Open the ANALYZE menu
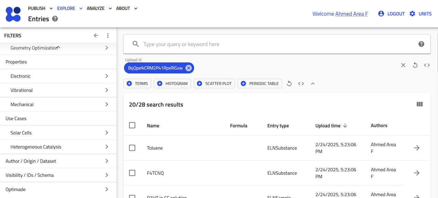 coord(99,8)
